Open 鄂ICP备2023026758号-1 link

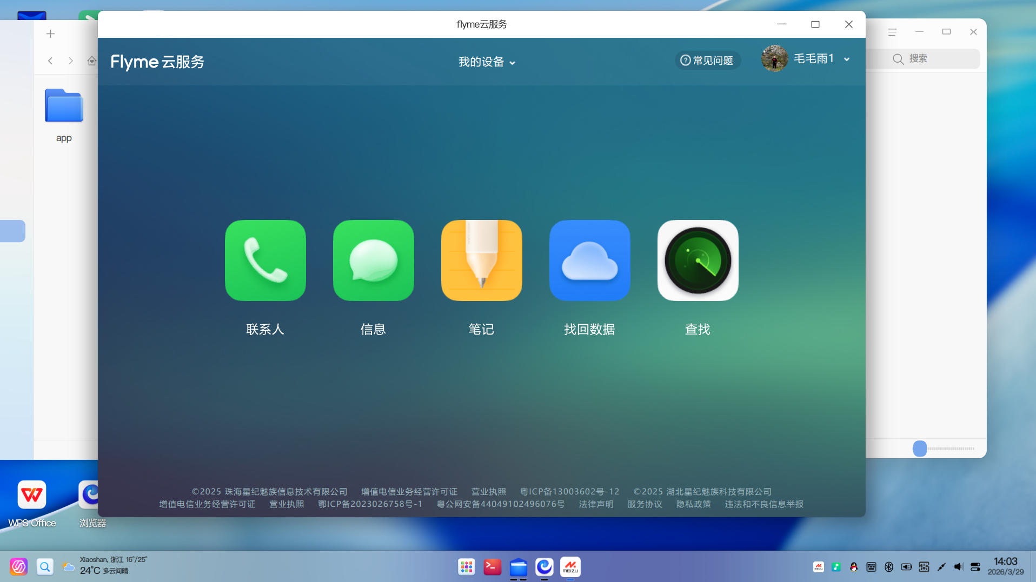pyautogui.click(x=370, y=504)
